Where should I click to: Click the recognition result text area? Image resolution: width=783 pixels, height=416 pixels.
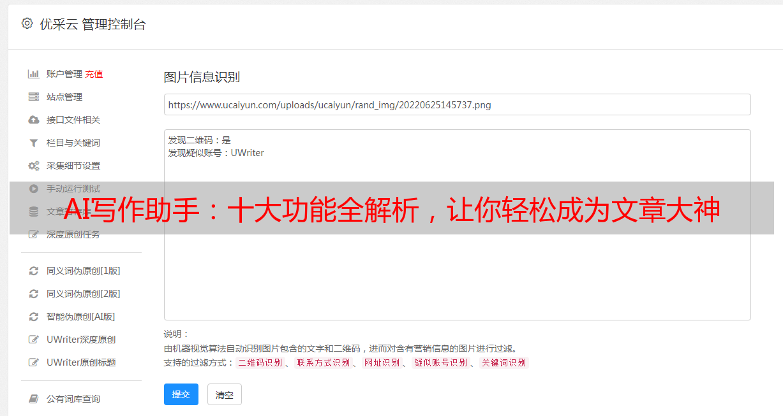point(457,225)
